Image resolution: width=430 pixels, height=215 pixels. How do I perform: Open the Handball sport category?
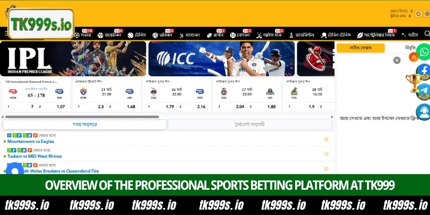[x=190, y=35]
